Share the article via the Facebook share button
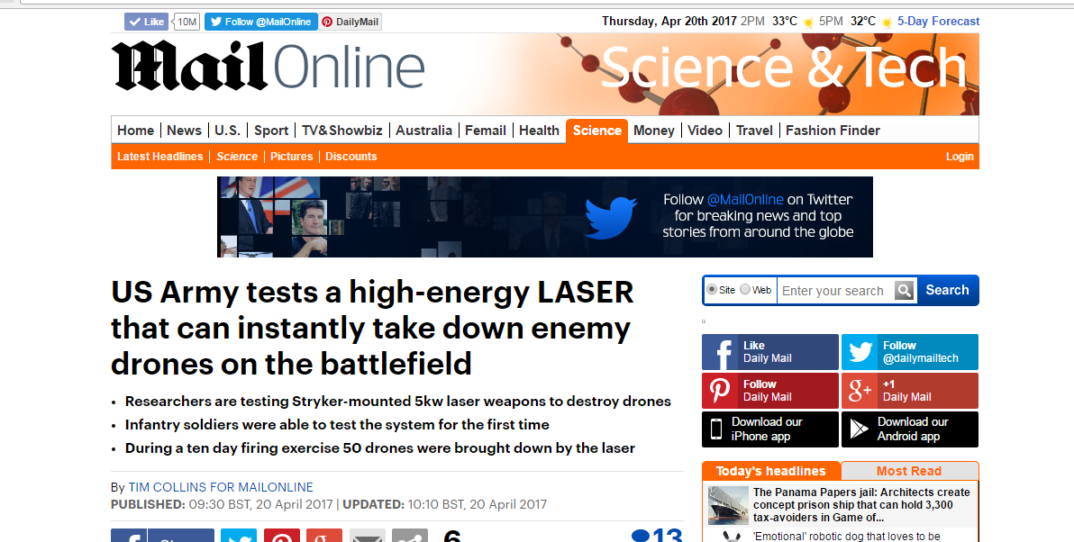1074x542 pixels. [162, 535]
